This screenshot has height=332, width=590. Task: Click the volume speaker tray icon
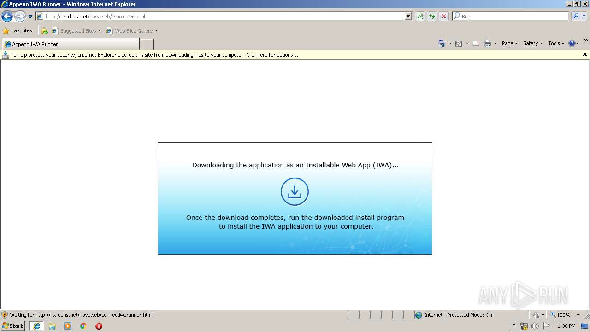535,326
